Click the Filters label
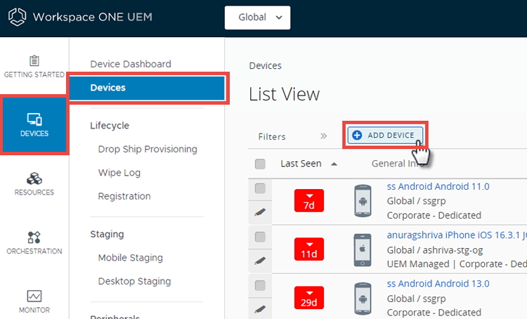Image resolution: width=527 pixels, height=319 pixels. (272, 136)
